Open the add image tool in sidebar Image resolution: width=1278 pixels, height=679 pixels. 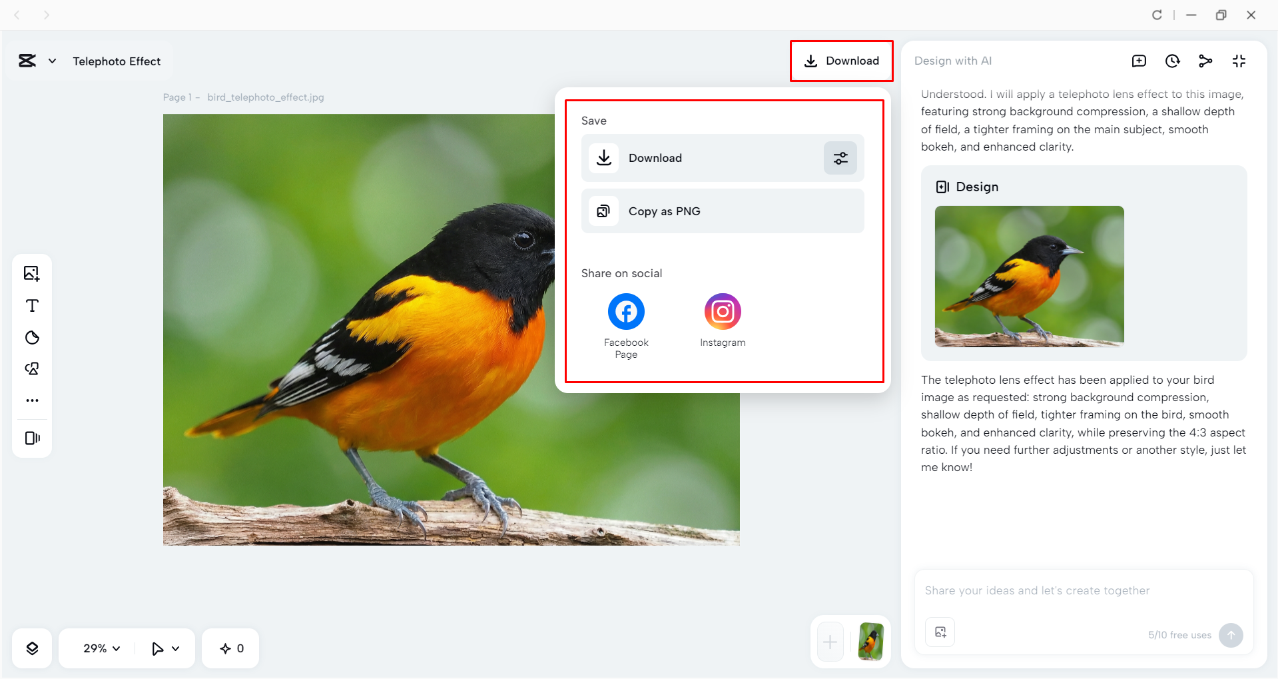coord(31,273)
